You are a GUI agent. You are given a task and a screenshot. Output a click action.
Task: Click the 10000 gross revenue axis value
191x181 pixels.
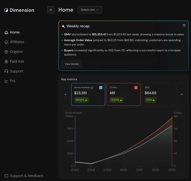(x=69, y=116)
